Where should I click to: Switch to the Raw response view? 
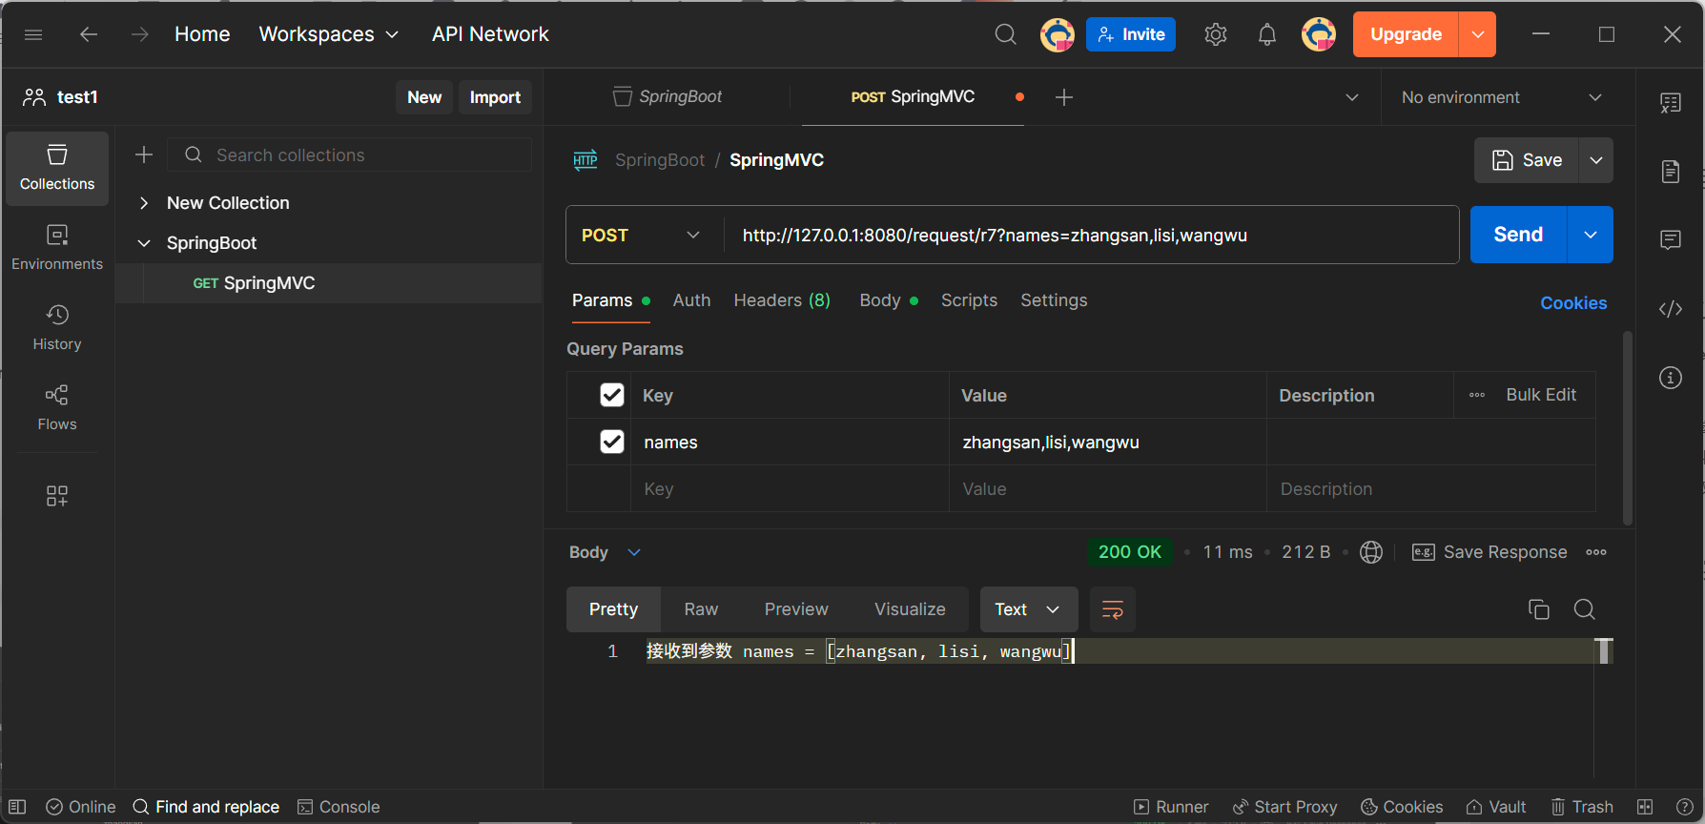point(701,609)
